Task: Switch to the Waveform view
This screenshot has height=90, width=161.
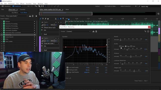Action: [6, 6]
